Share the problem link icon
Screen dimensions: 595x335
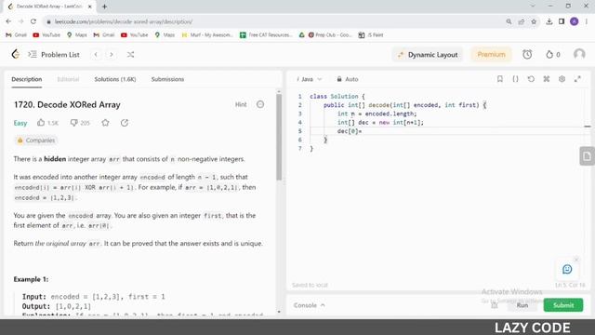click(125, 123)
